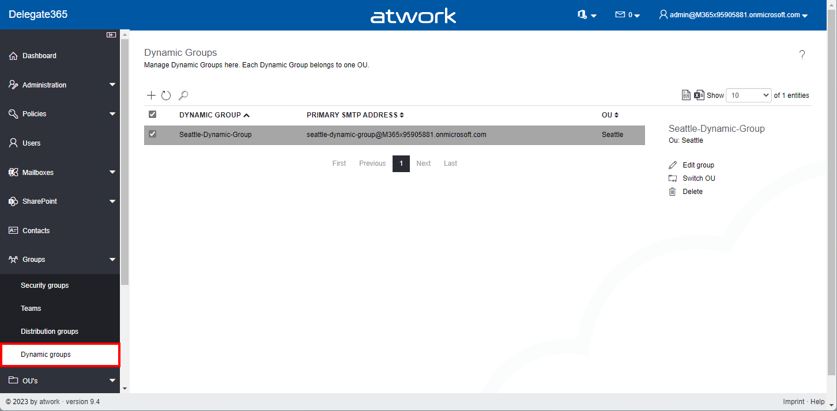Viewport: 837px width, 411px height.
Task: Click the Switch OU link
Action: [699, 178]
